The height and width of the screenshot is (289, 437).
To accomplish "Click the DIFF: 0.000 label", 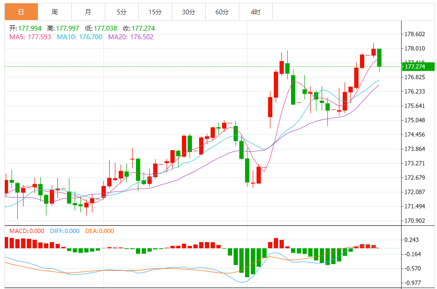I will tap(64, 231).
